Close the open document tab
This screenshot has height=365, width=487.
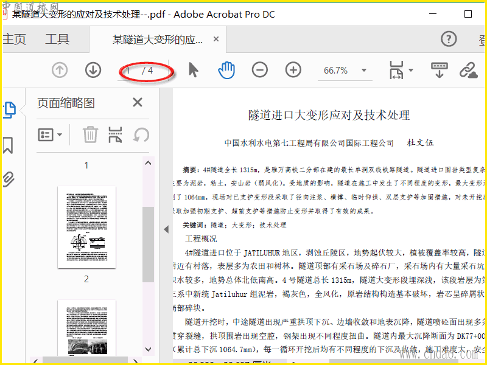coord(216,39)
